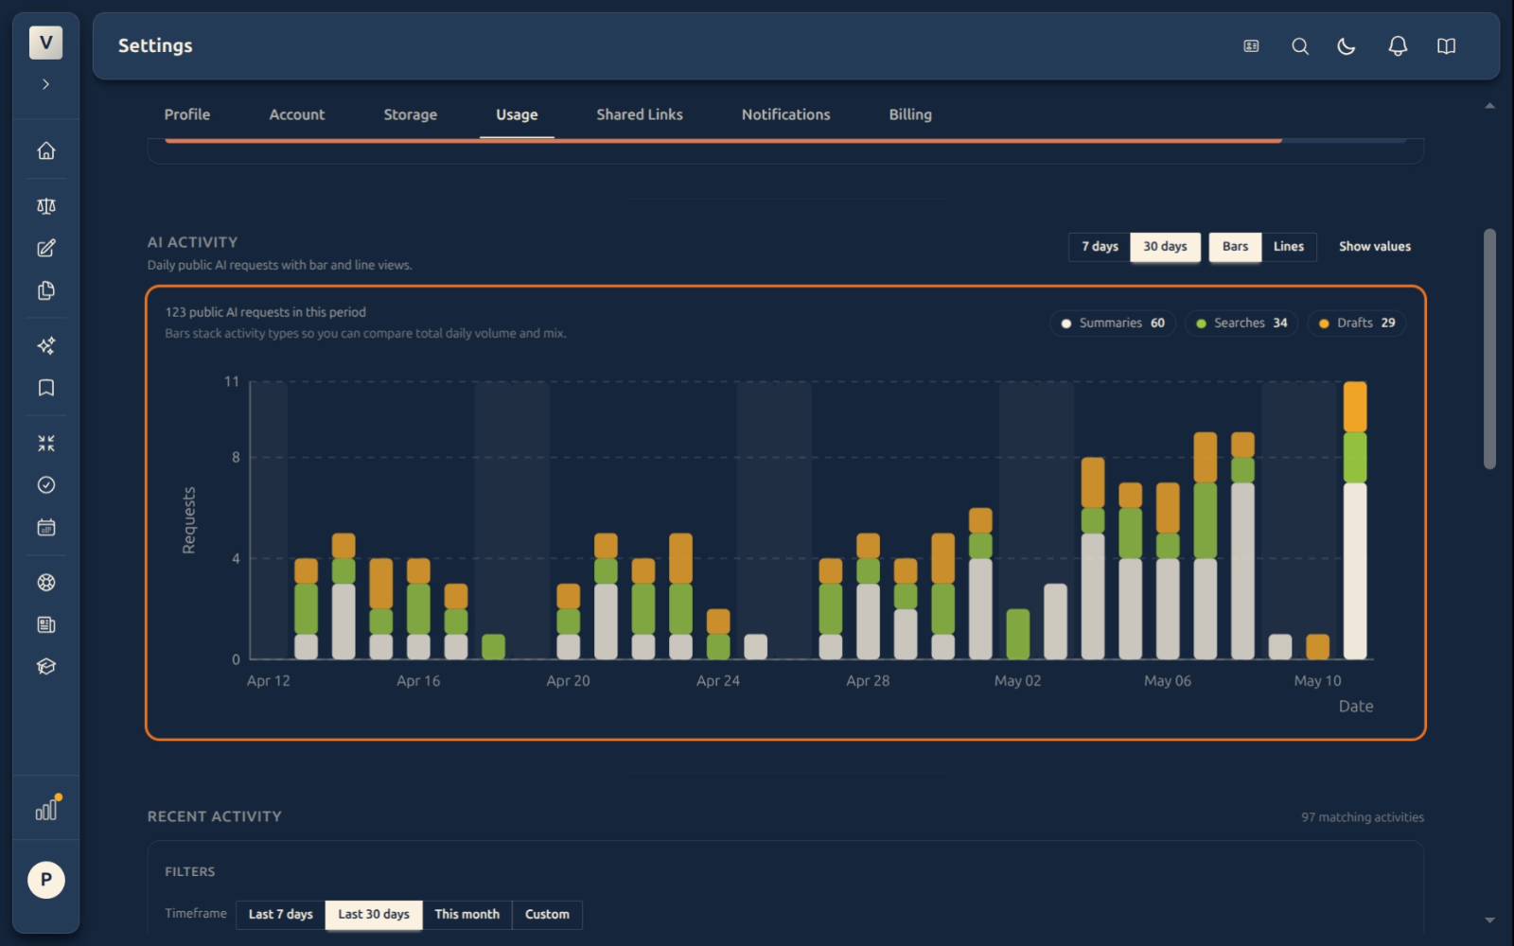Click the collapse arrows sidebar icon
The width and height of the screenshot is (1514, 946).
click(x=45, y=443)
